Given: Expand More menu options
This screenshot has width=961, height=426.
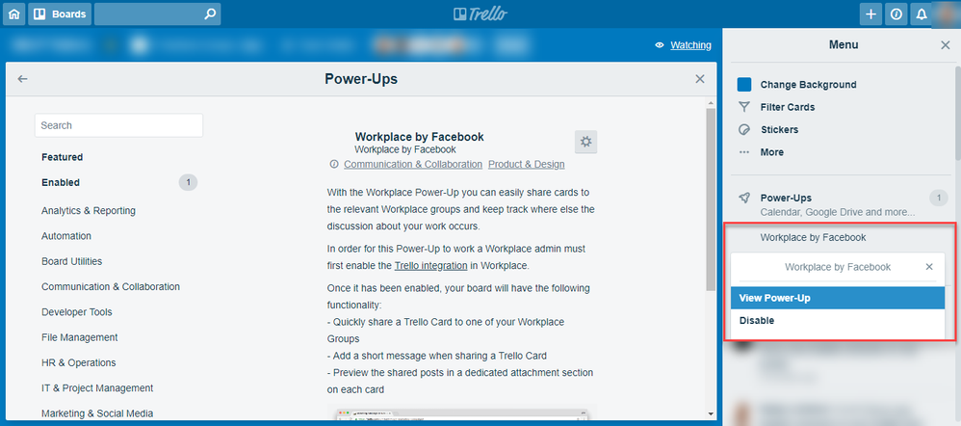Looking at the screenshot, I should pyautogui.click(x=771, y=152).
